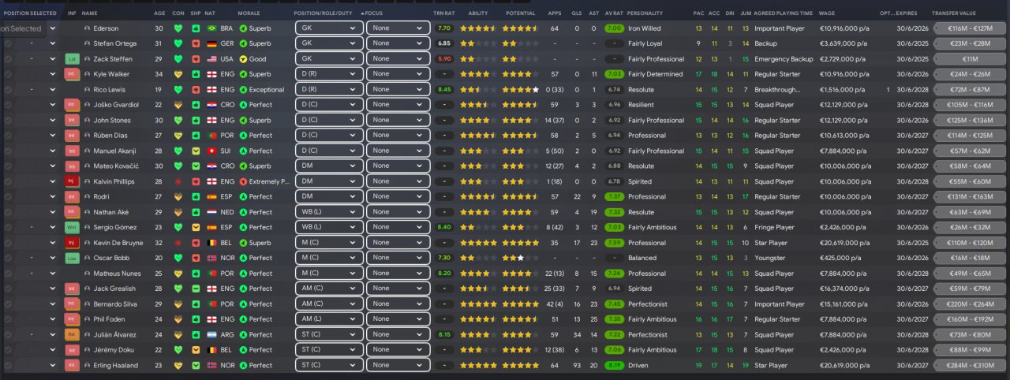Click Ederson's €116M - €127M transfer value button
This screenshot has height=380, width=1010.
pos(969,28)
